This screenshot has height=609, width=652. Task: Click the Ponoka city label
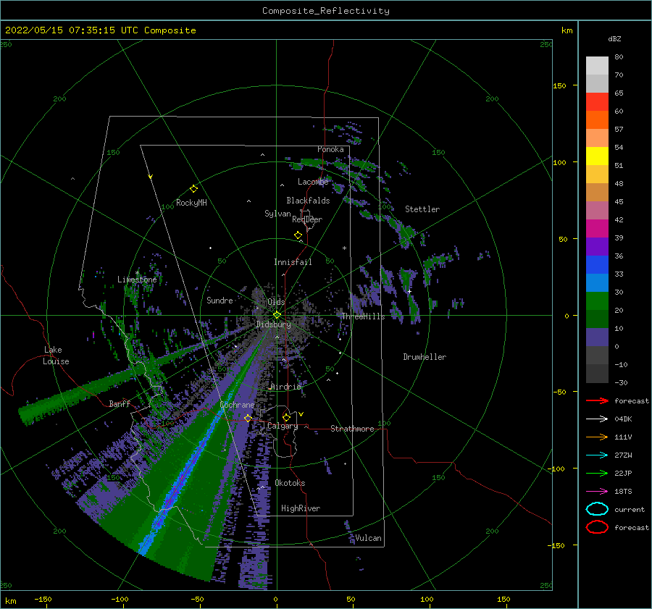(330, 149)
